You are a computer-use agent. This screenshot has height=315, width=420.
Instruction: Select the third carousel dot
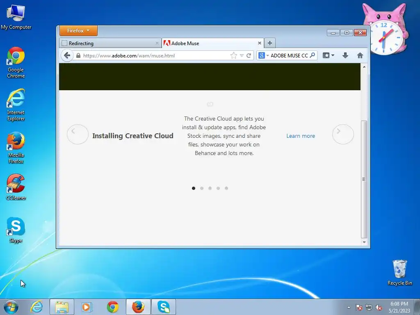click(210, 188)
